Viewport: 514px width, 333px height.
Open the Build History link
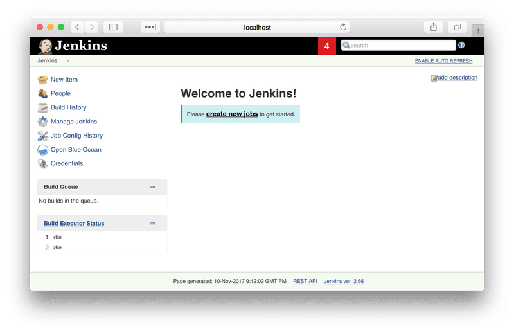[x=69, y=107]
